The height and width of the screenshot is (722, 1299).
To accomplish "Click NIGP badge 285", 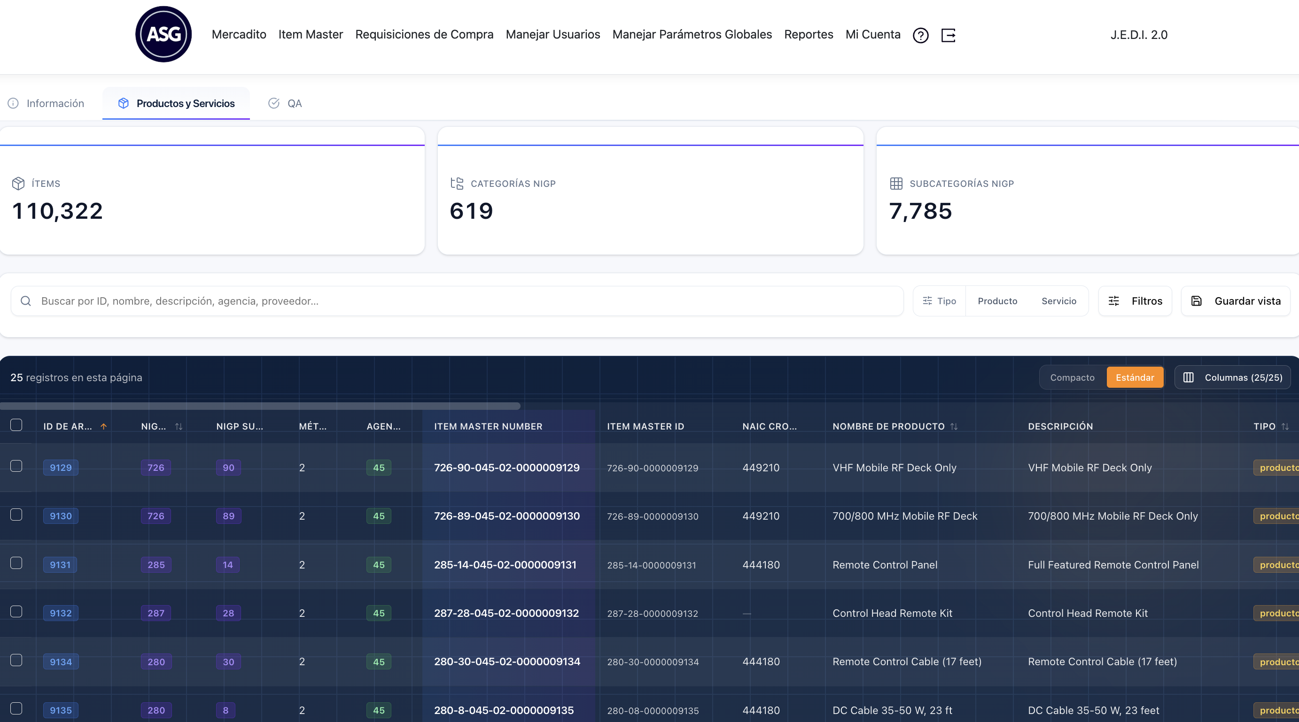I will 156,565.
